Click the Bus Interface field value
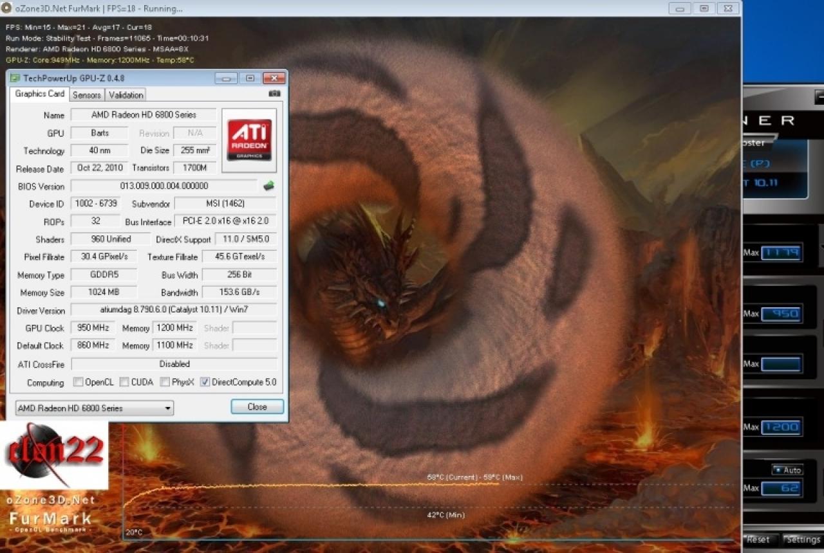Screen dimensions: 824x553 (x=225, y=221)
